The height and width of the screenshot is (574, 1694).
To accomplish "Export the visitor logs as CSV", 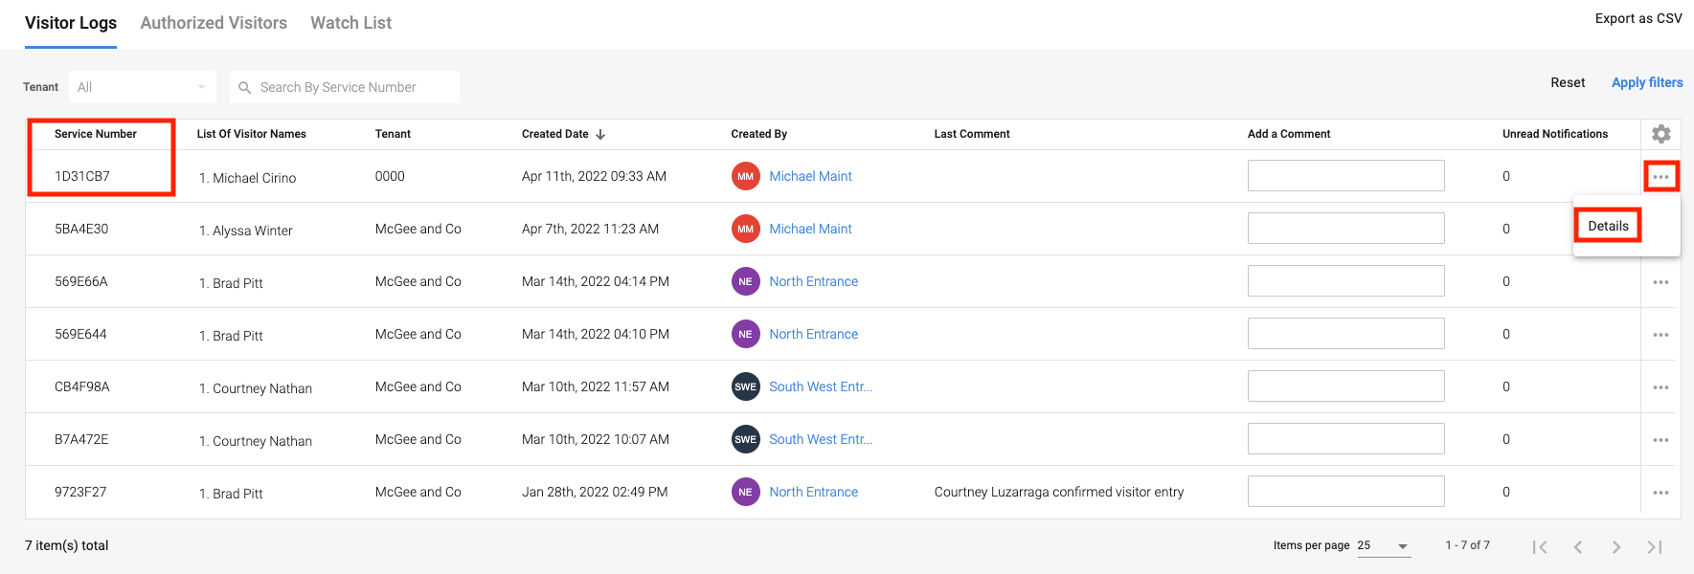I will pos(1638,18).
